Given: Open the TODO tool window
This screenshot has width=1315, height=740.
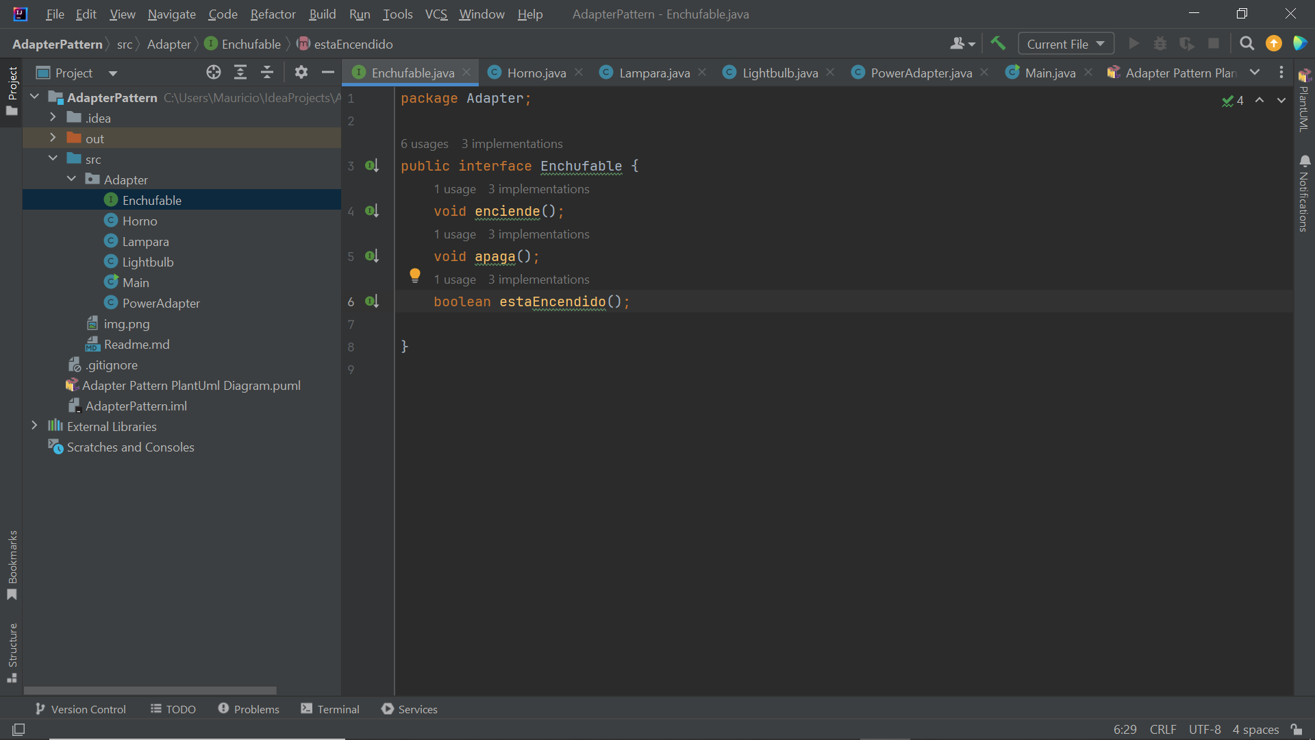Looking at the screenshot, I should [x=173, y=709].
